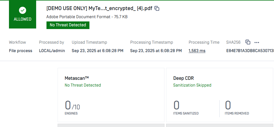Click the File process workflow value
This screenshot has height=127, width=274.
[x=21, y=51]
